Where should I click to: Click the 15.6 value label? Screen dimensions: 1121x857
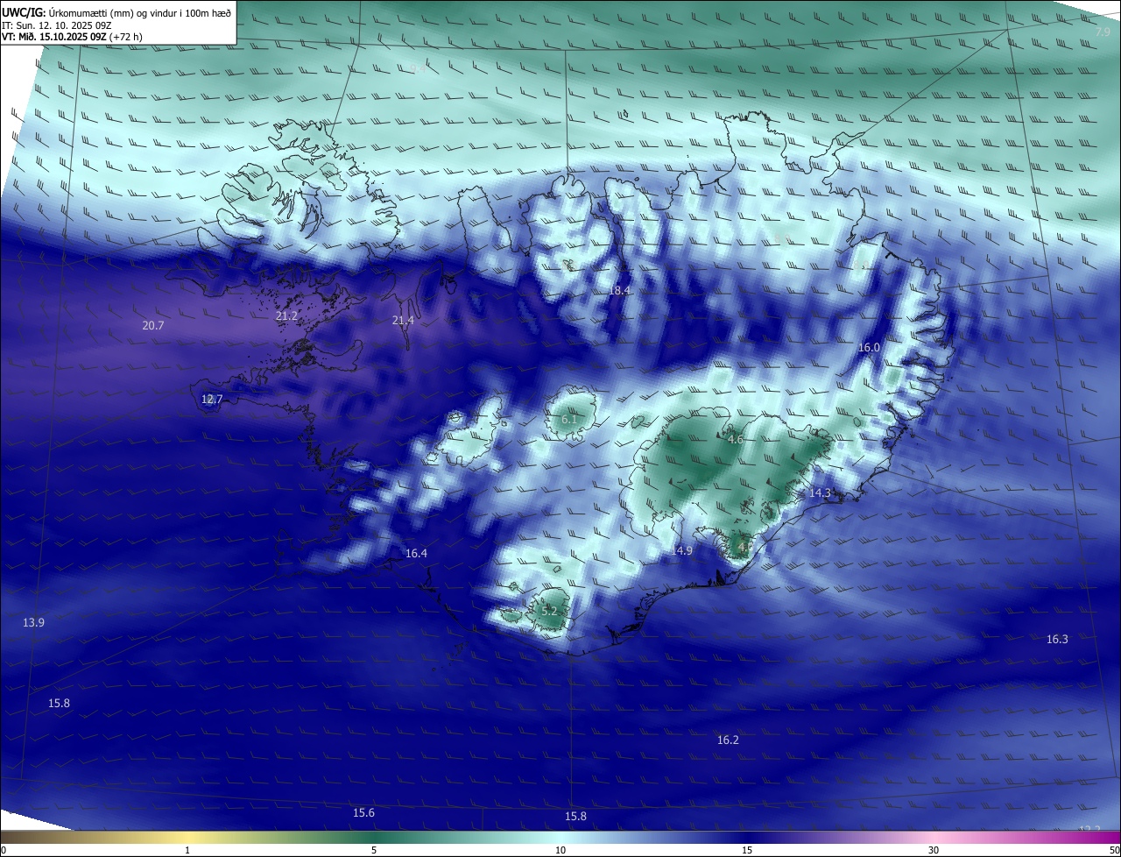point(363,813)
